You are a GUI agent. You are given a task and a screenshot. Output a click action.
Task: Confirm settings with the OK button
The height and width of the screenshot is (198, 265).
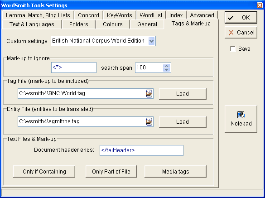tap(241, 17)
